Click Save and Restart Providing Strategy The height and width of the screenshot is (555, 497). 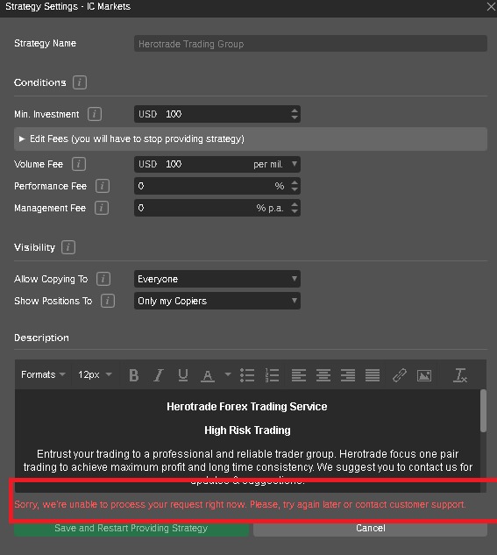pos(131,528)
